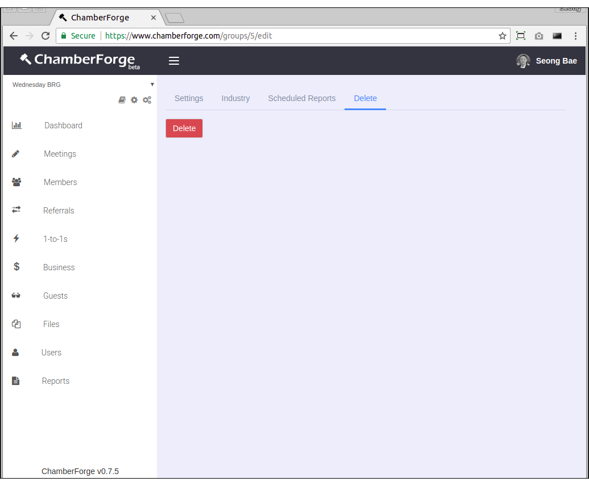This screenshot has width=589, height=486.
Task: Go to Referrals in the sidebar
Action: pyautogui.click(x=59, y=211)
